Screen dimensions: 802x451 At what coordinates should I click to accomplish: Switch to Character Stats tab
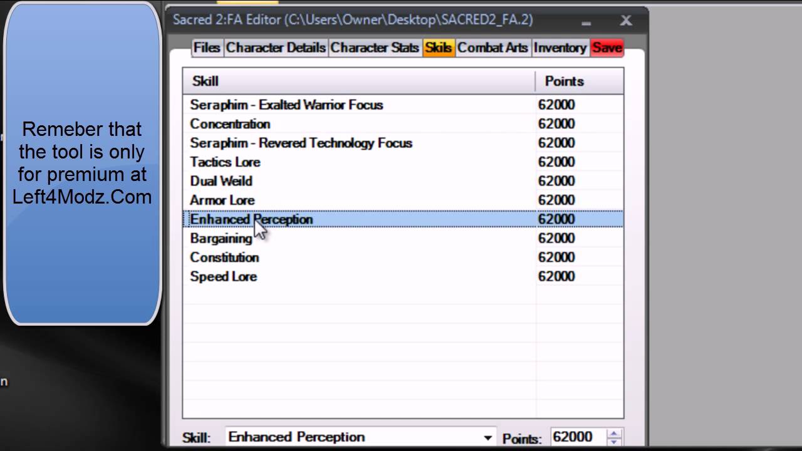[375, 48]
